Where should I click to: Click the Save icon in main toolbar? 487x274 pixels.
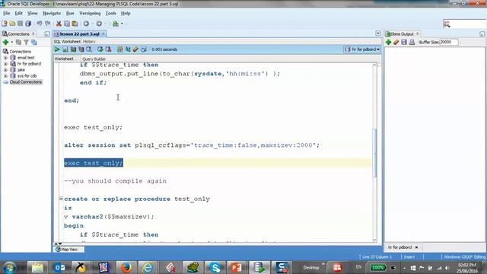(21, 24)
